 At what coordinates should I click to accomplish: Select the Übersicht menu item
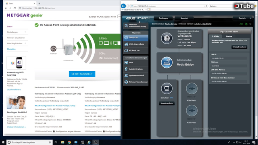click(x=136, y=37)
